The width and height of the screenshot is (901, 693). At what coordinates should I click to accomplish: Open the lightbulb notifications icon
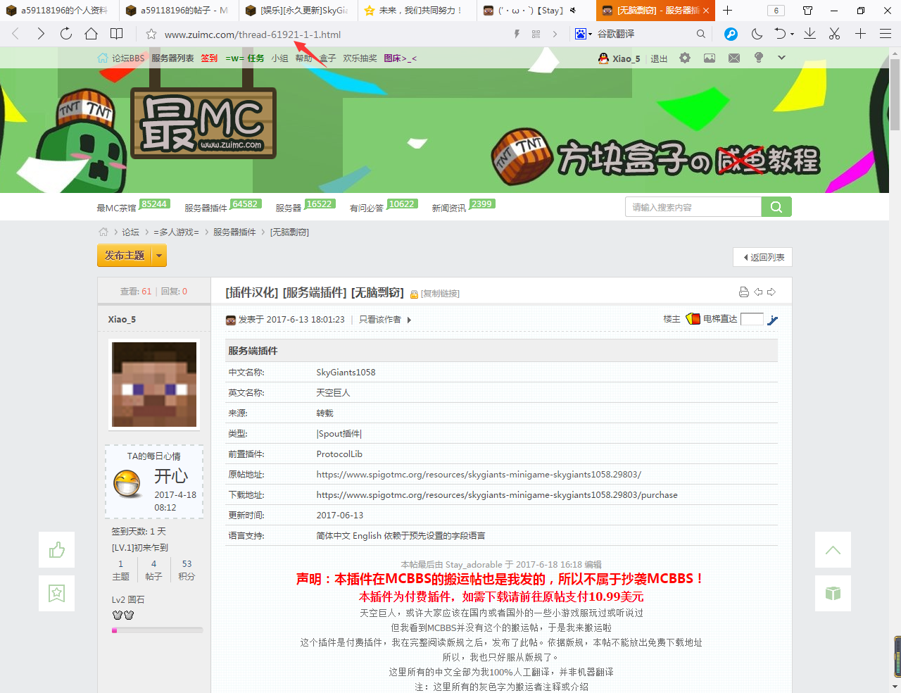pyautogui.click(x=759, y=58)
